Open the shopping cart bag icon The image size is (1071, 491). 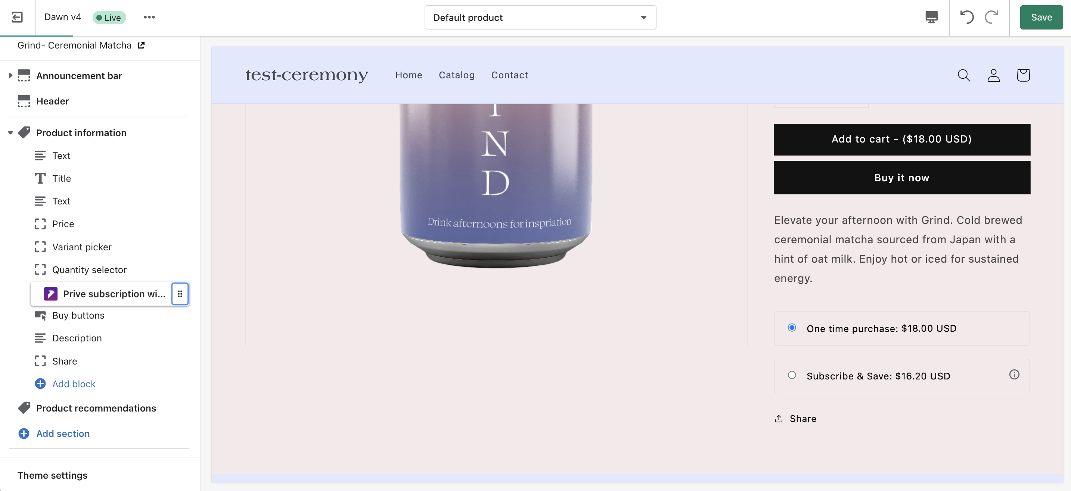[x=1023, y=75]
